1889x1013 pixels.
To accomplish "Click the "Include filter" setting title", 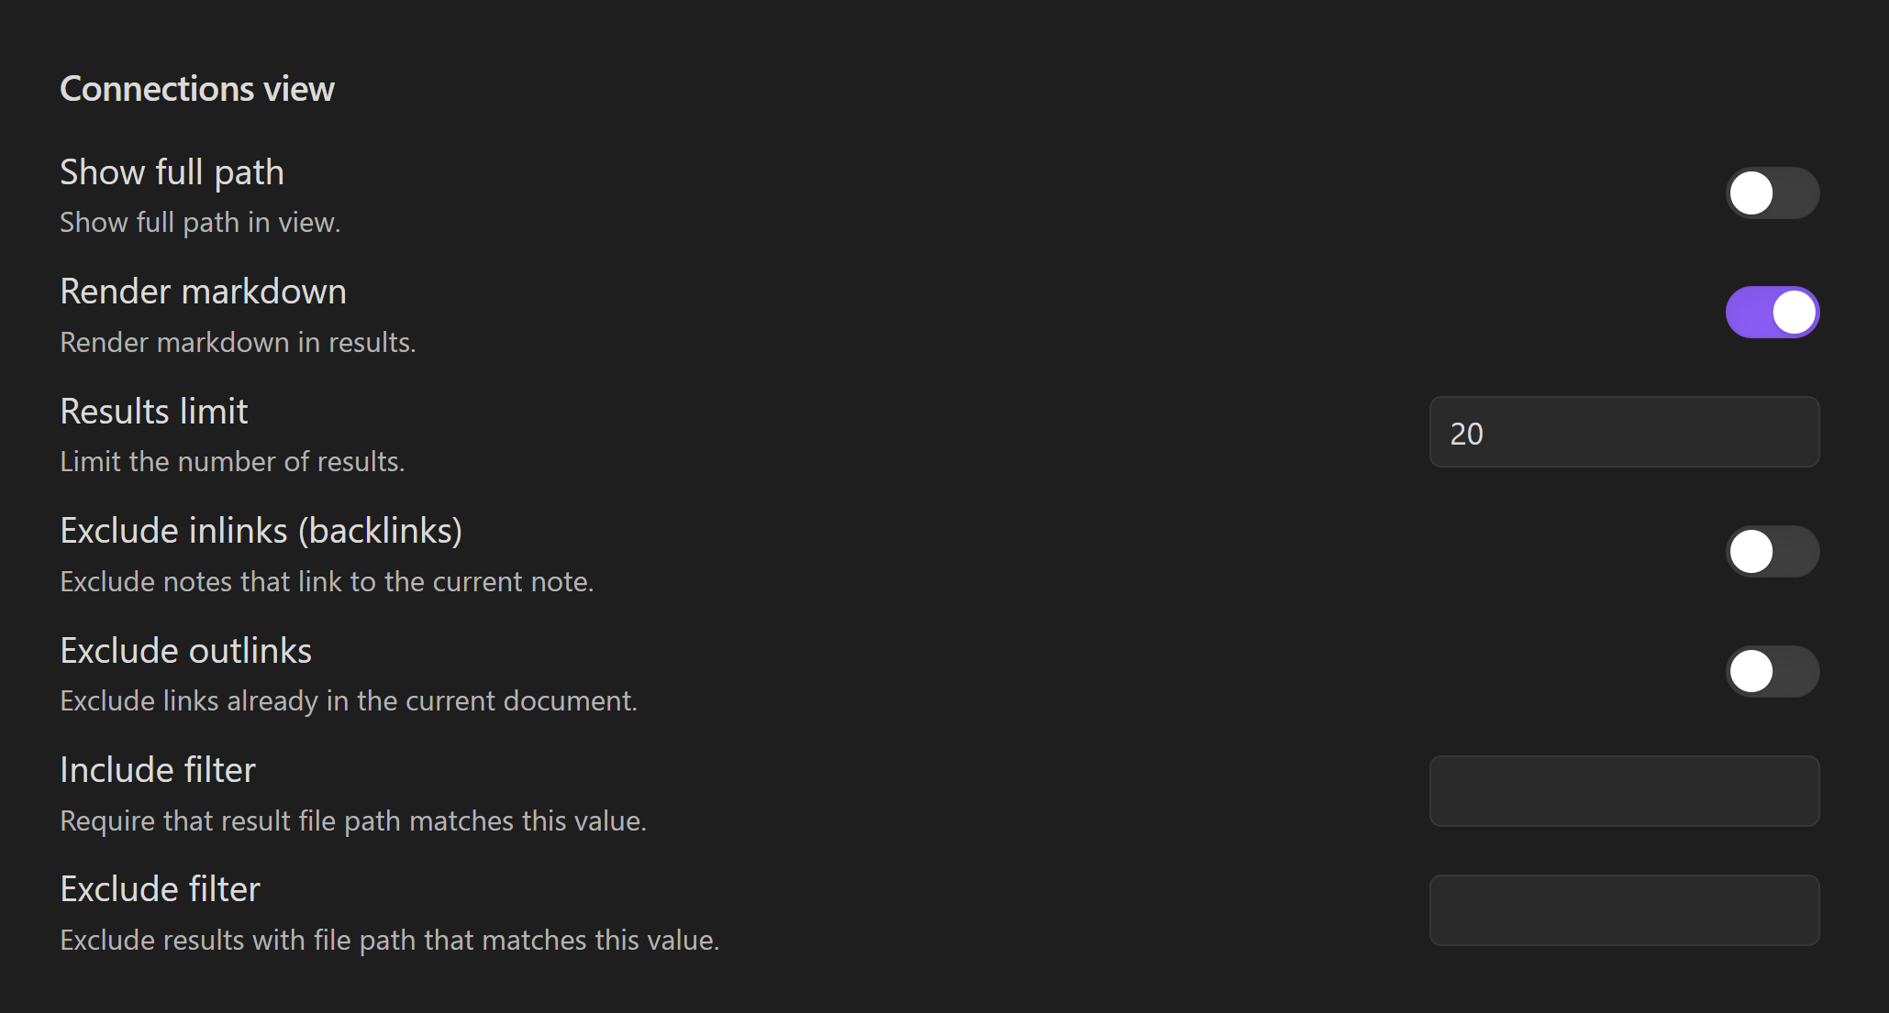I will pos(158,770).
